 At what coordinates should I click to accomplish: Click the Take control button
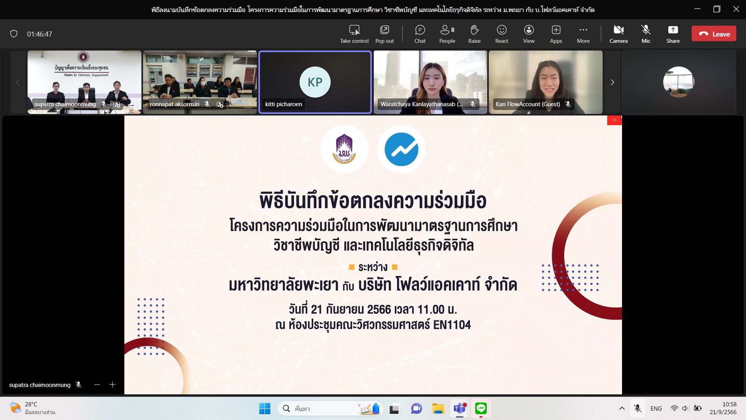click(x=354, y=34)
